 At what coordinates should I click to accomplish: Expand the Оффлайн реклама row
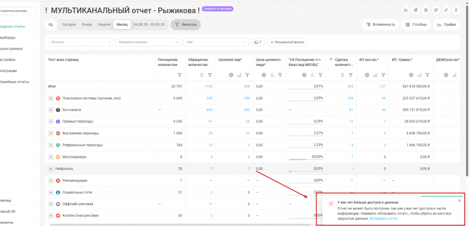coord(51,204)
